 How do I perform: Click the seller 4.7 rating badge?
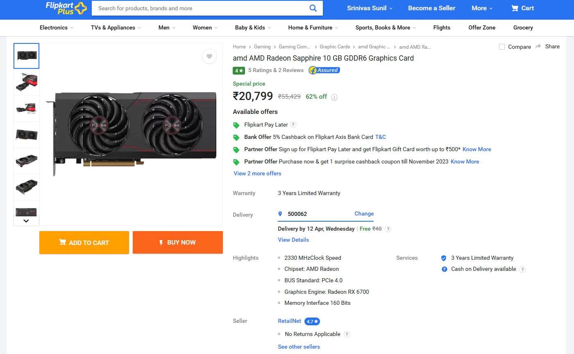[312, 322]
